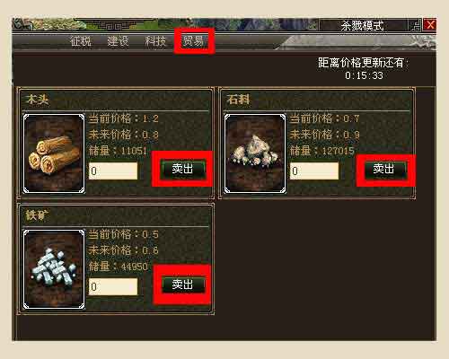This screenshot has height=359, width=449.
Task: Open the 征税 tab
Action: pyautogui.click(x=81, y=41)
